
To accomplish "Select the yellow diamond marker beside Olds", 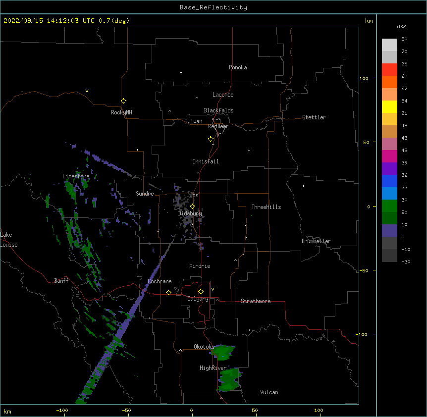I will pos(192,207).
